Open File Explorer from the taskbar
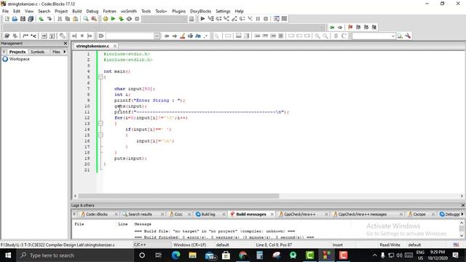The width and height of the screenshot is (466, 262). click(192, 255)
